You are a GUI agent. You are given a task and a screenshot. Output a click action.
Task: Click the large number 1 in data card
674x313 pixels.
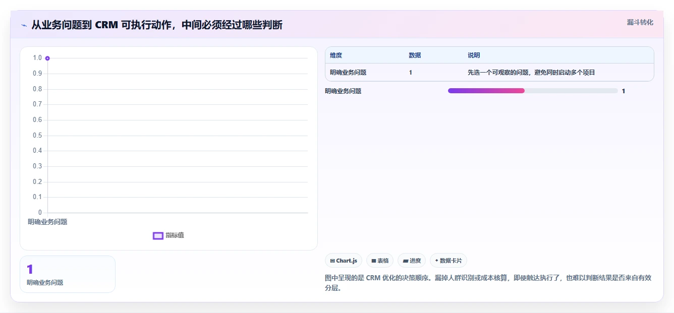tap(30, 269)
